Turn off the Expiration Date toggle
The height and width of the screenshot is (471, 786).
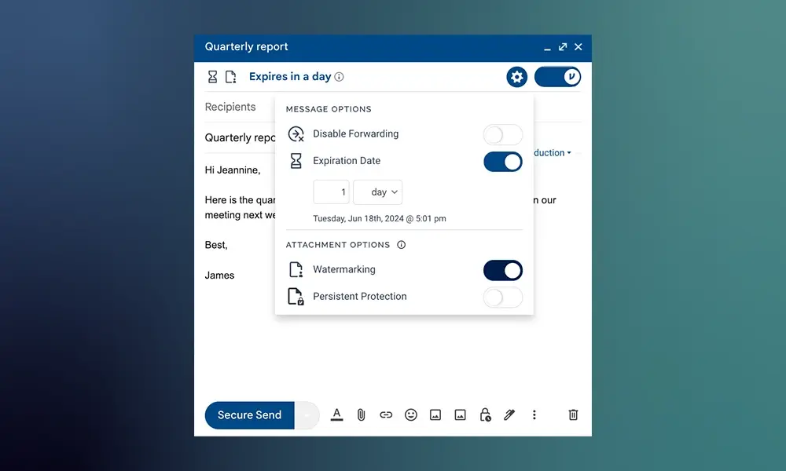click(502, 162)
